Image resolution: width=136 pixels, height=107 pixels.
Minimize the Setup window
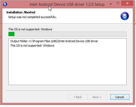click(x=111, y=4)
